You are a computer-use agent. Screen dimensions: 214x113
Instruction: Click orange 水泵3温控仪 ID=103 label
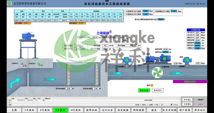(78, 23)
